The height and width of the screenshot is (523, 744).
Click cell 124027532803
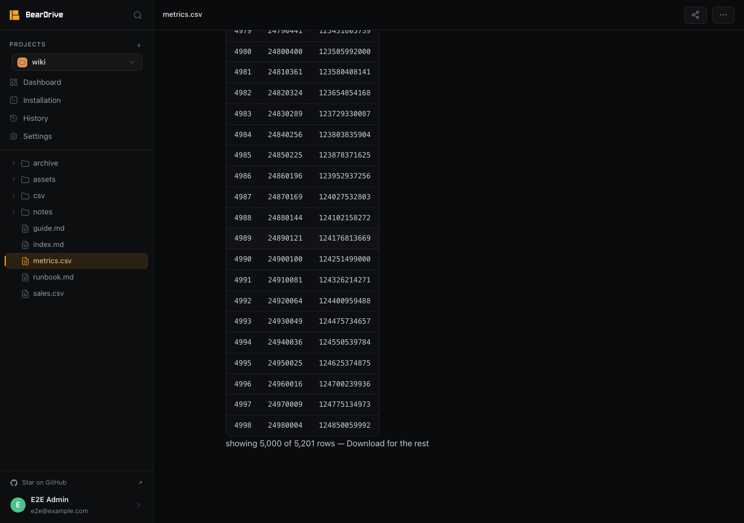pos(345,197)
